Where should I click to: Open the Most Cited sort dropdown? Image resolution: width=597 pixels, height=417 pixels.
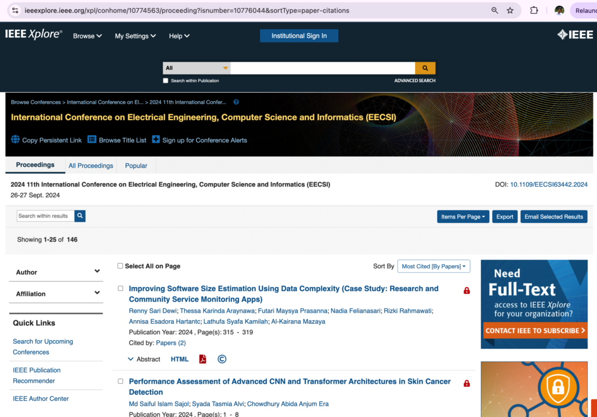pyautogui.click(x=434, y=267)
